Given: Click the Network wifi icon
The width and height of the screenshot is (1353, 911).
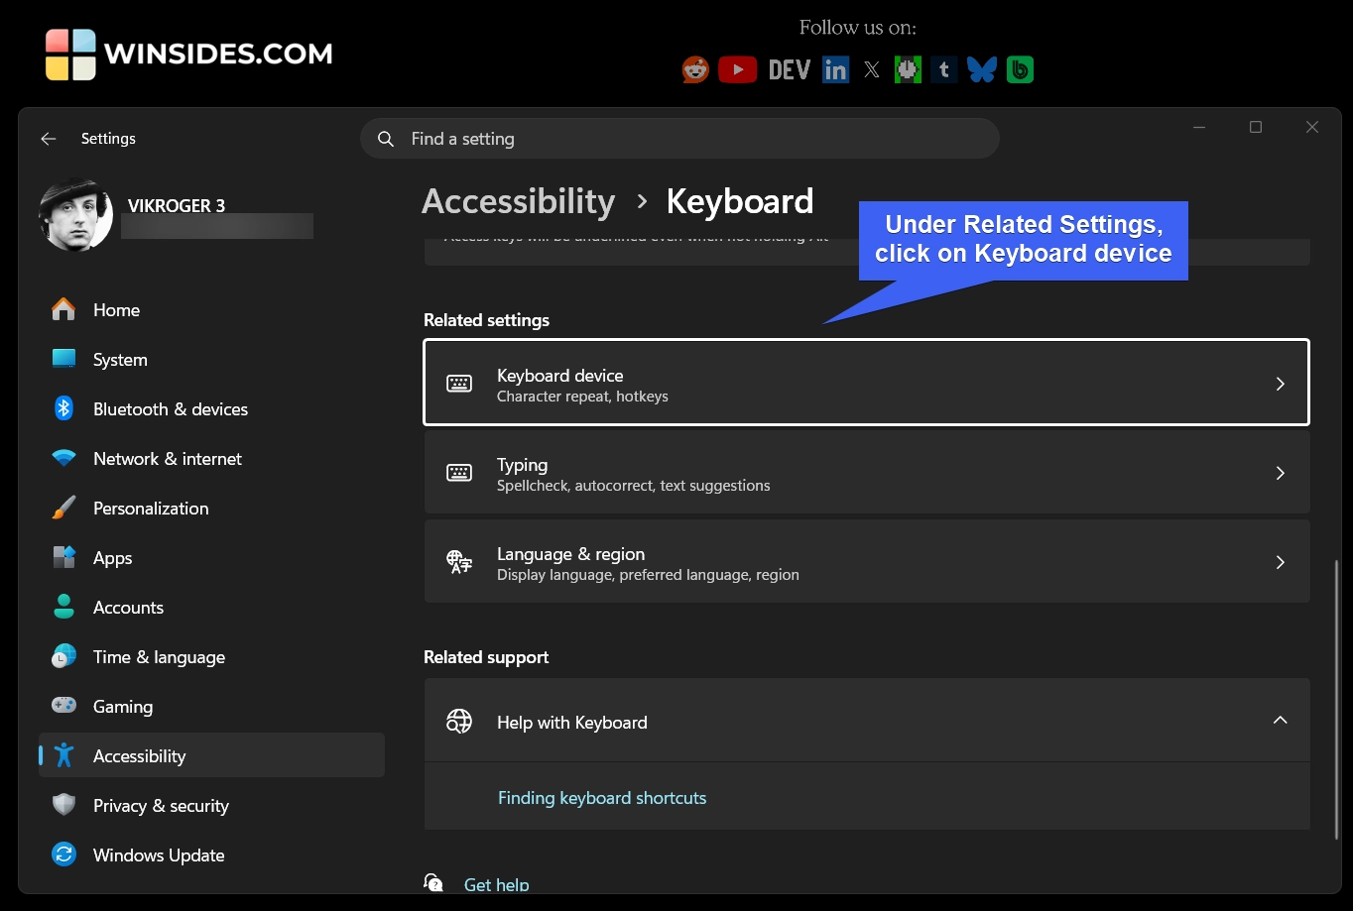Looking at the screenshot, I should (x=63, y=458).
